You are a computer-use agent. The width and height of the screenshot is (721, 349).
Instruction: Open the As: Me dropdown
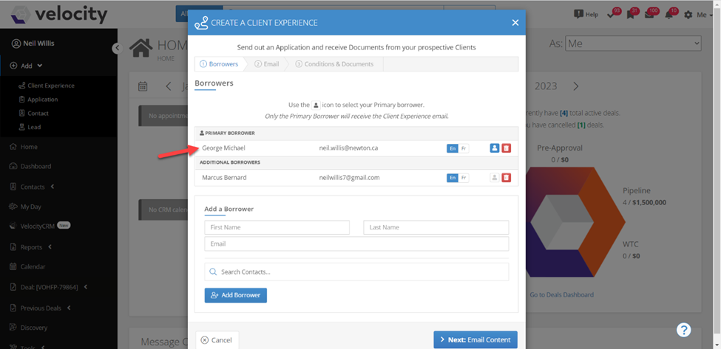(x=633, y=44)
